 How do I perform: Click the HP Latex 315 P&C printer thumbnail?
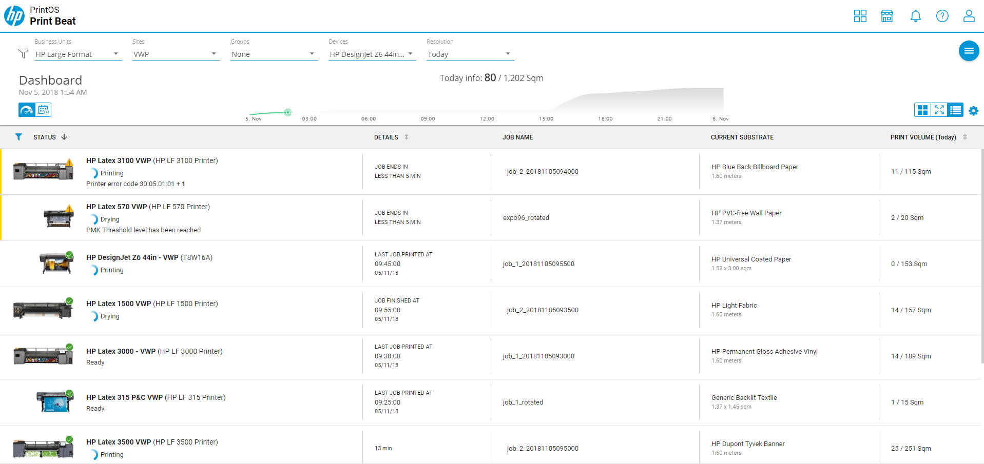[54, 401]
